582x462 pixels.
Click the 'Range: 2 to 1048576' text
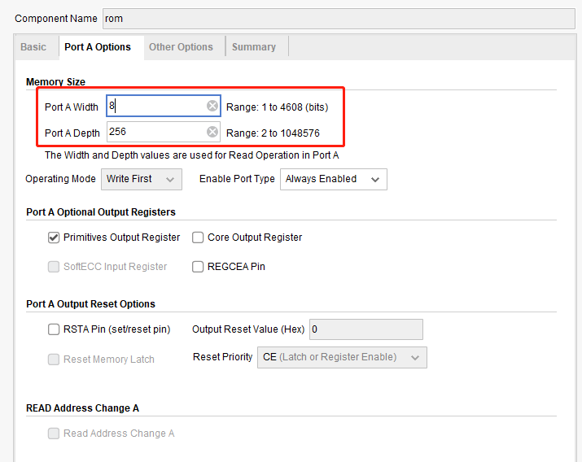click(273, 133)
